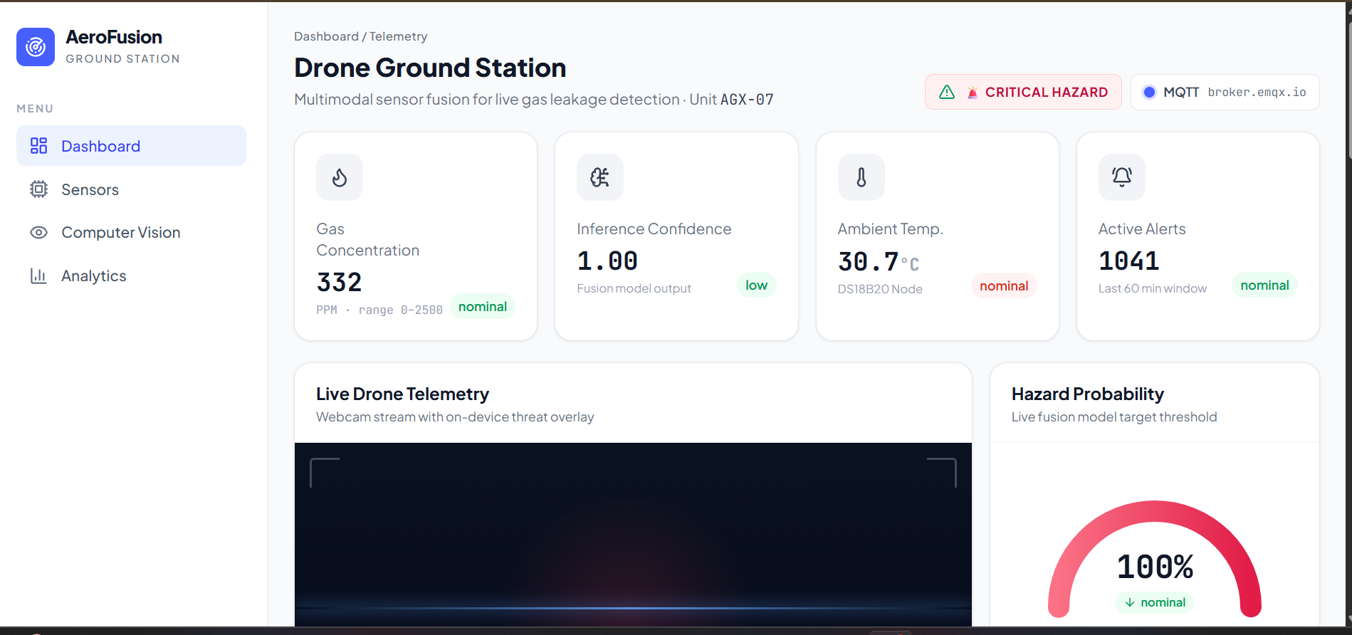Click 'Live fusion model target threshold' subtitle
This screenshot has height=635, width=1352.
1114,417
